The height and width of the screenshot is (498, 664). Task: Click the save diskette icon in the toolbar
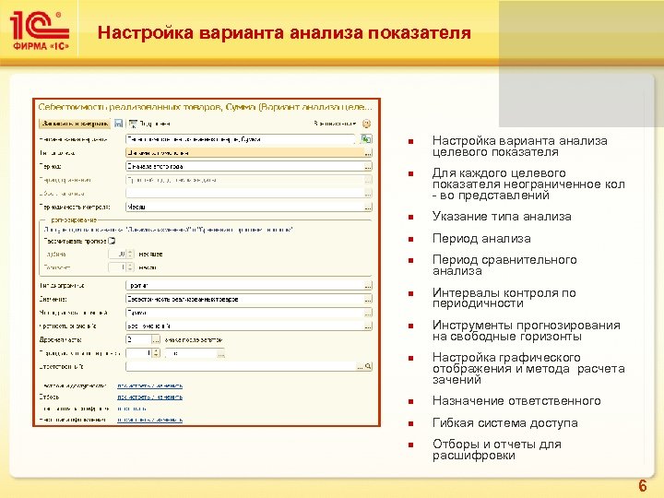[119, 124]
